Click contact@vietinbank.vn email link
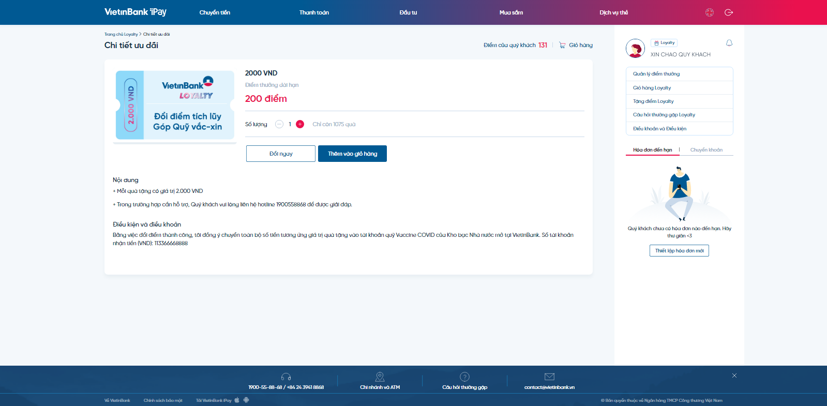The width and height of the screenshot is (827, 406). (x=549, y=387)
